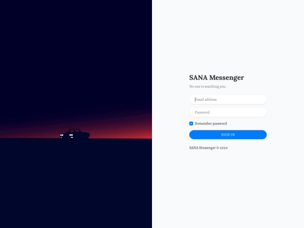Viewport: 304px width, 228px height.
Task: Click the car's windshield roll bar outline
Action: pos(75,130)
